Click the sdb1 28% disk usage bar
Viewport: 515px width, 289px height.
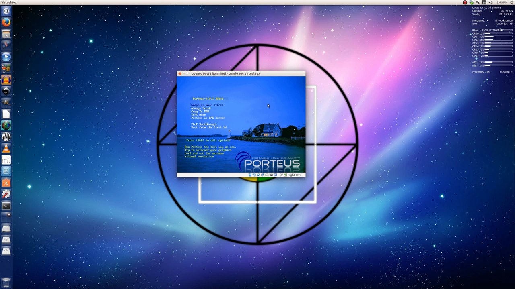click(x=499, y=62)
